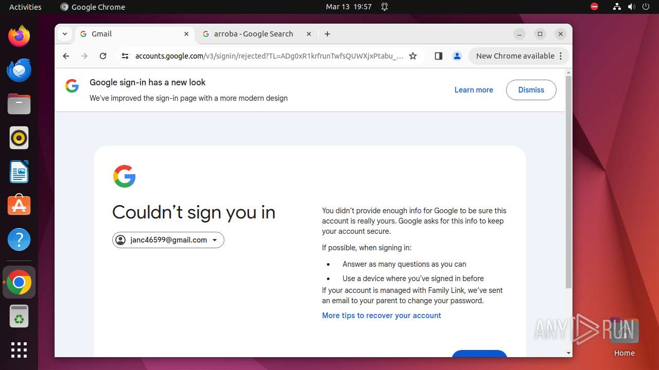Expand the janc46599@gmail.com account selector
Screen dimensions: 659x370
coord(168,240)
